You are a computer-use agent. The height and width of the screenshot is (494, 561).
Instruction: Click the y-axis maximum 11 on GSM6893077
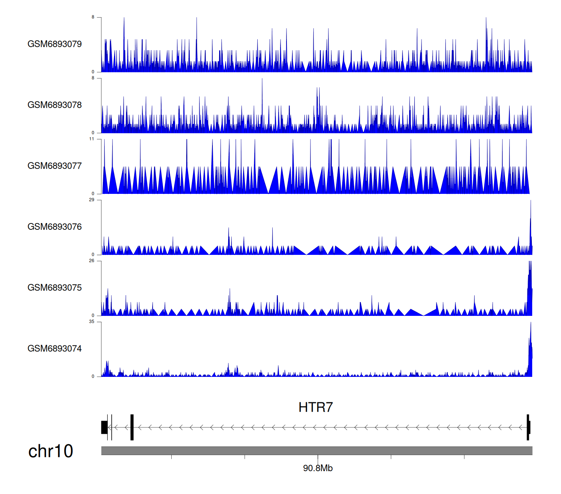(x=92, y=139)
